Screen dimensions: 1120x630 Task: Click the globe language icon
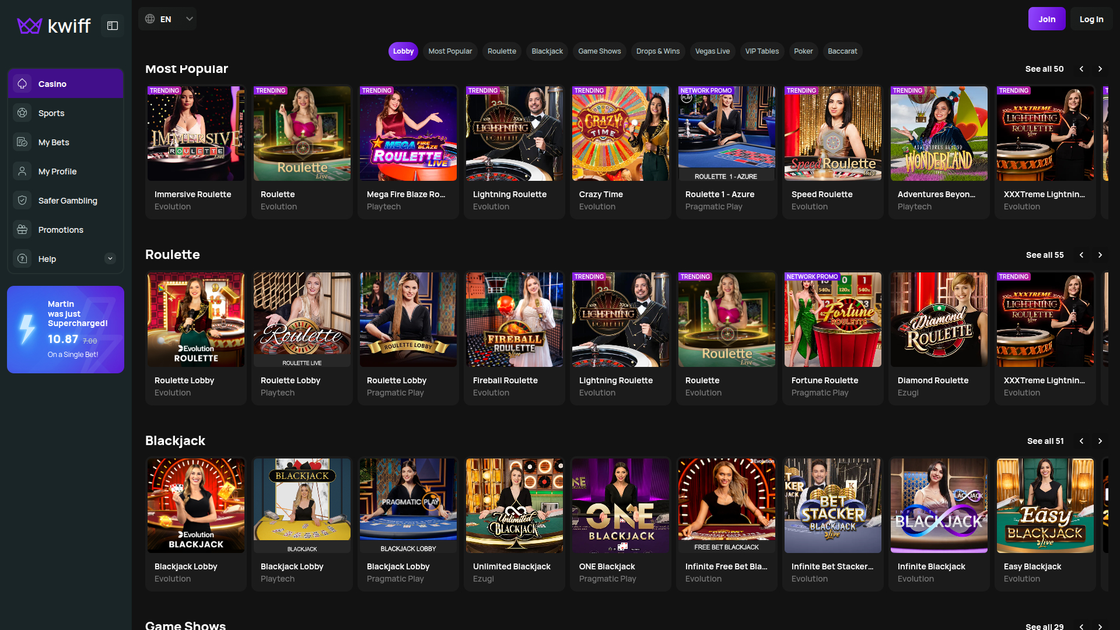pos(149,18)
